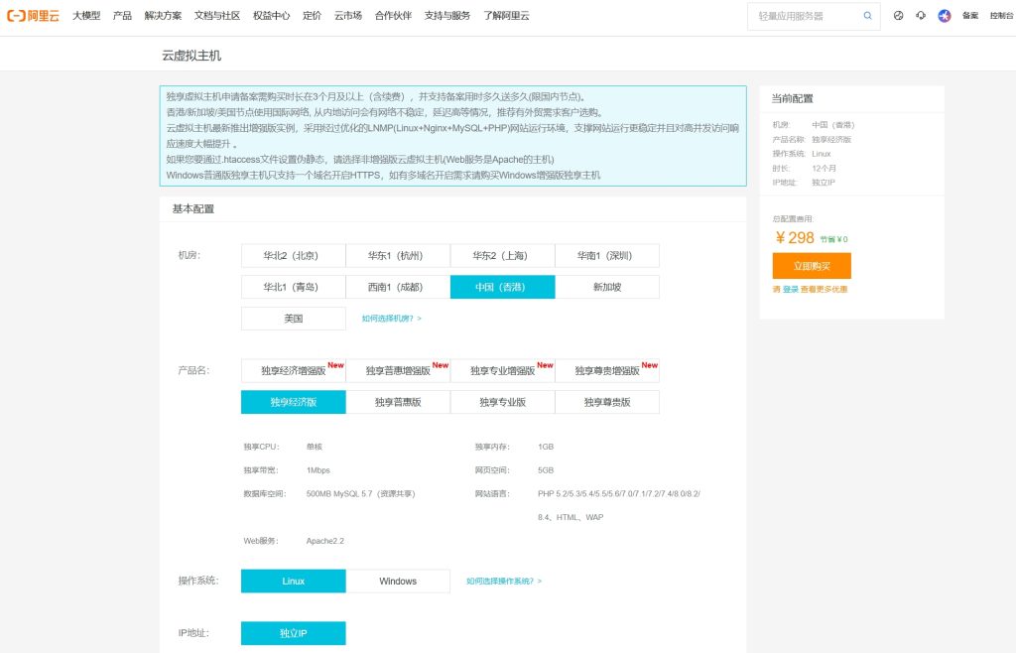Choose 新加坡 as the datacenter
Image resolution: width=1016 pixels, height=653 pixels.
click(x=606, y=287)
